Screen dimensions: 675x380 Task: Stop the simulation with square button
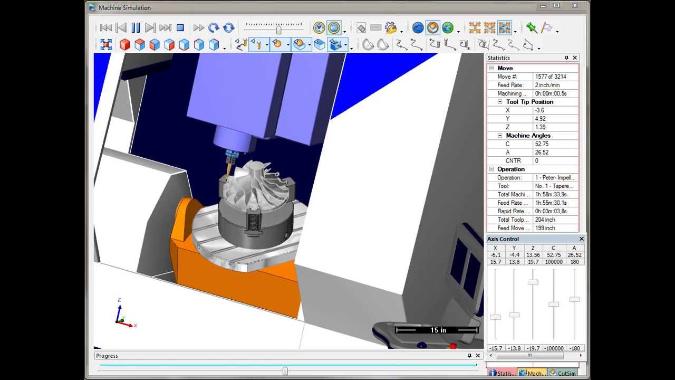click(x=180, y=27)
